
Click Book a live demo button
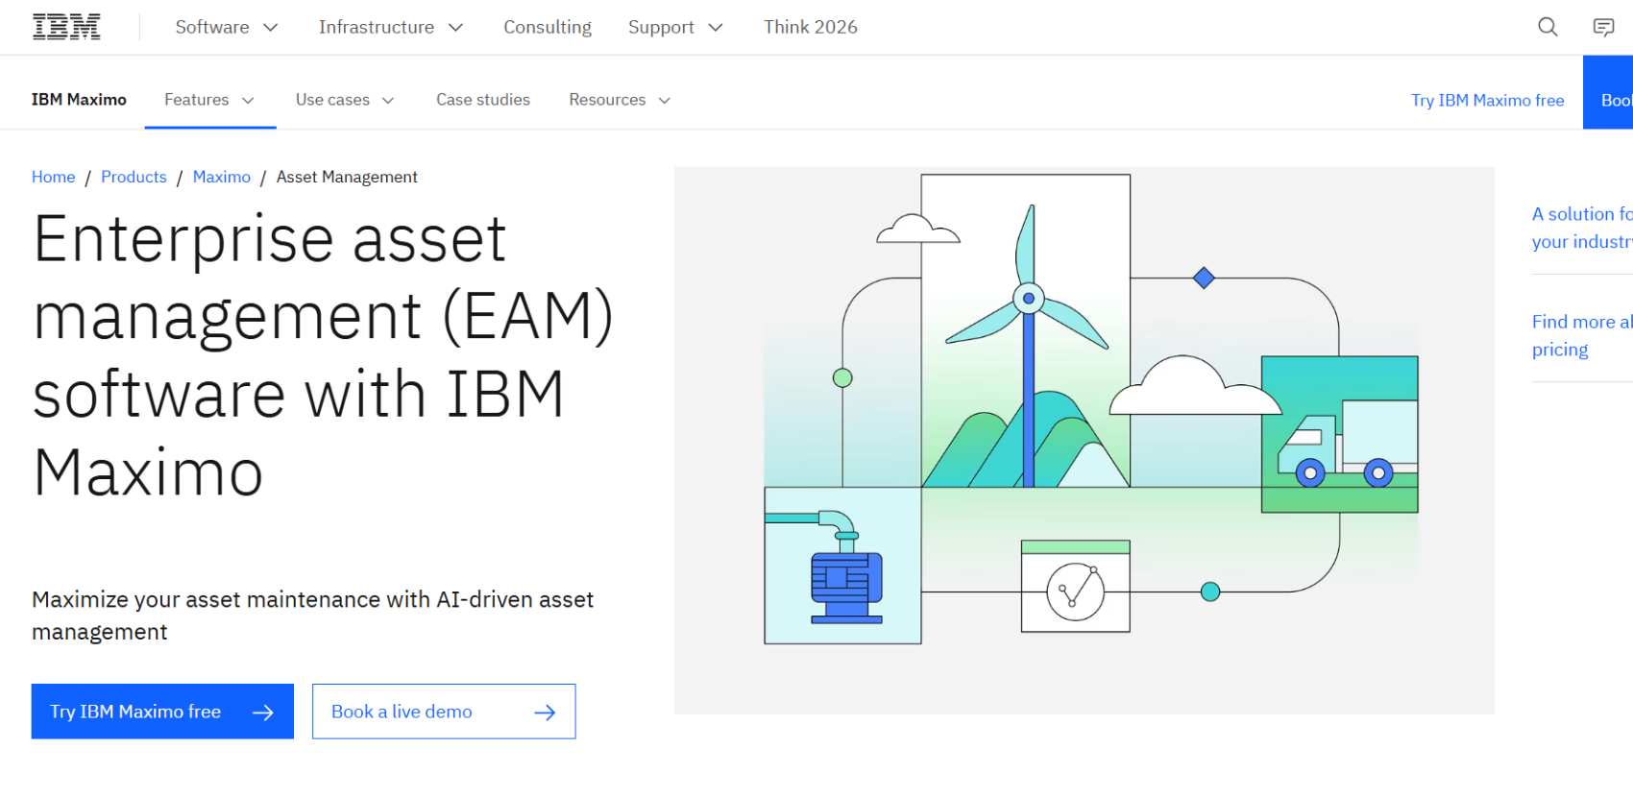coord(444,712)
